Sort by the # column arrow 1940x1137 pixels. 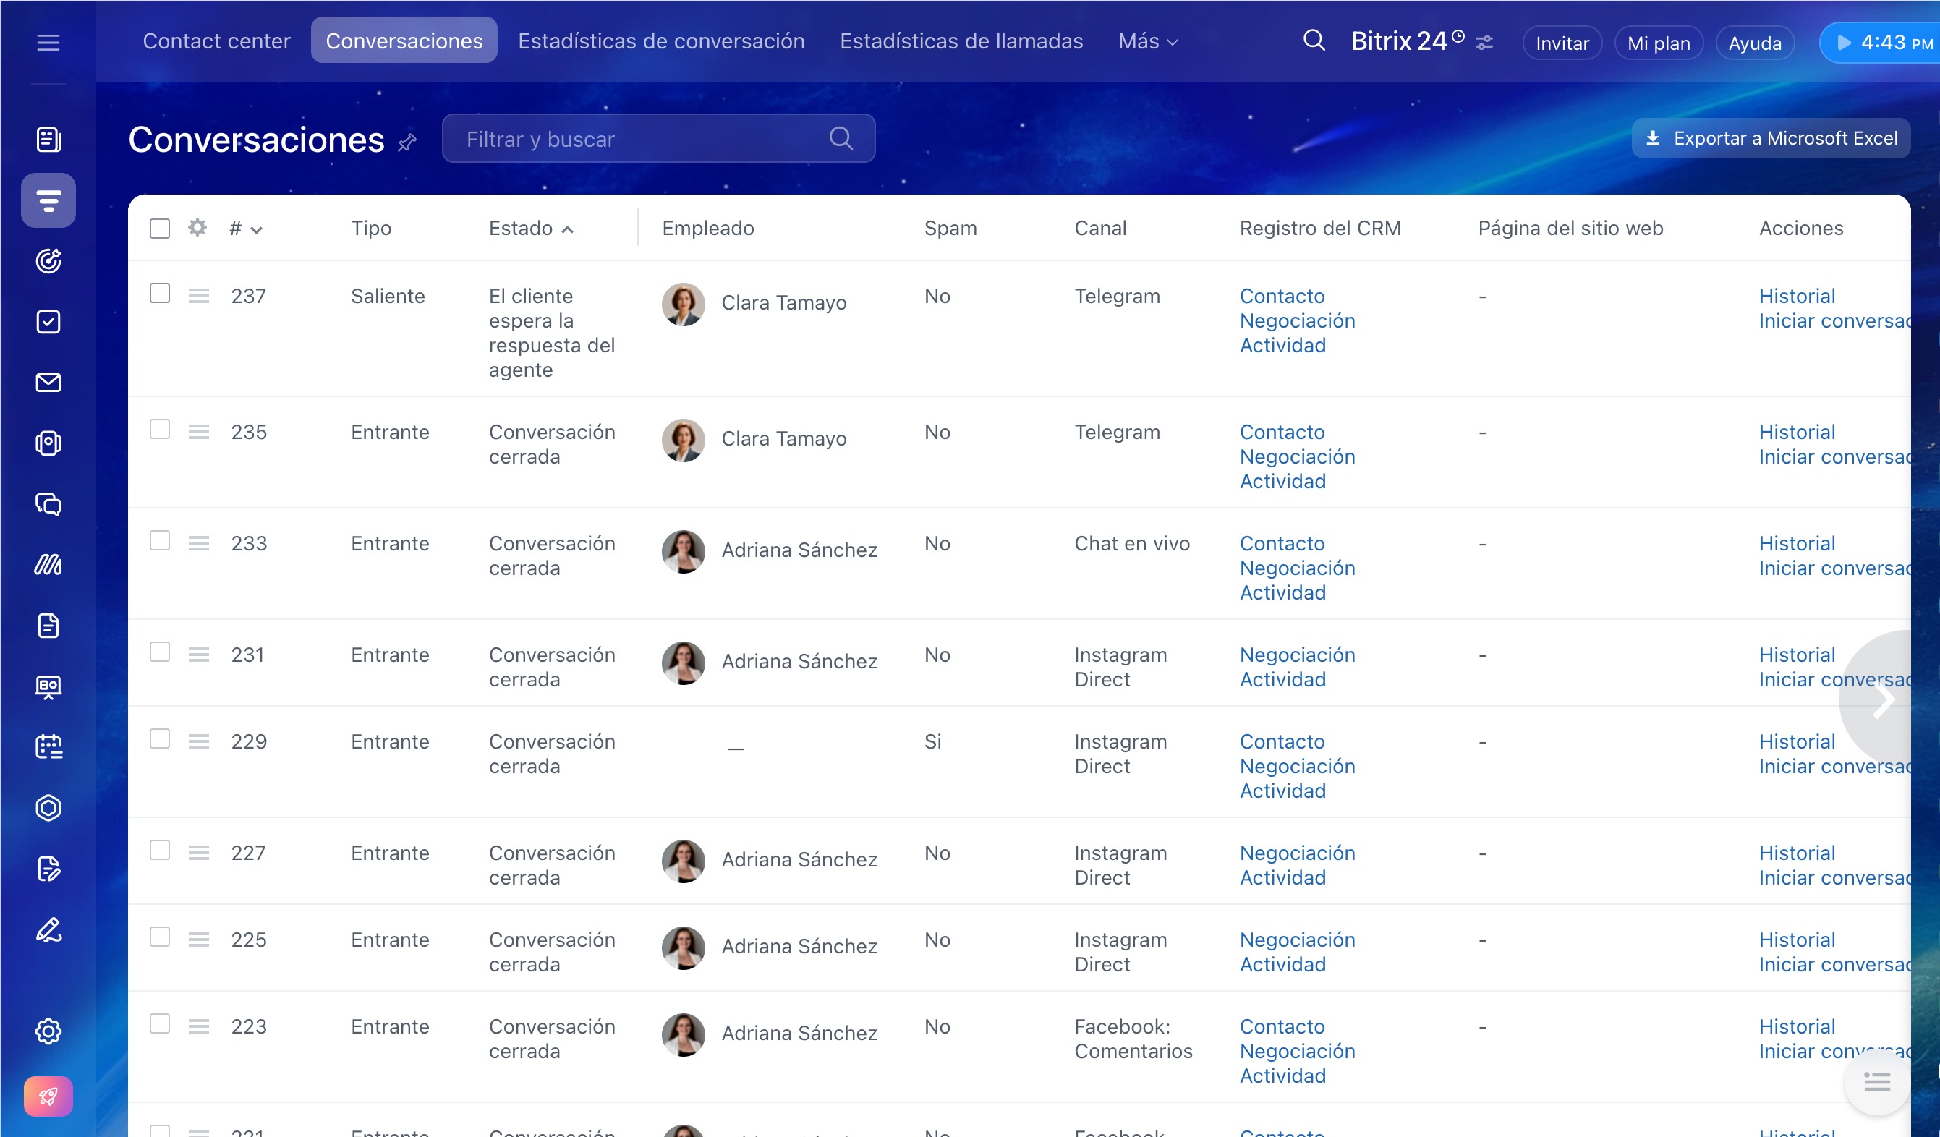coord(256,229)
